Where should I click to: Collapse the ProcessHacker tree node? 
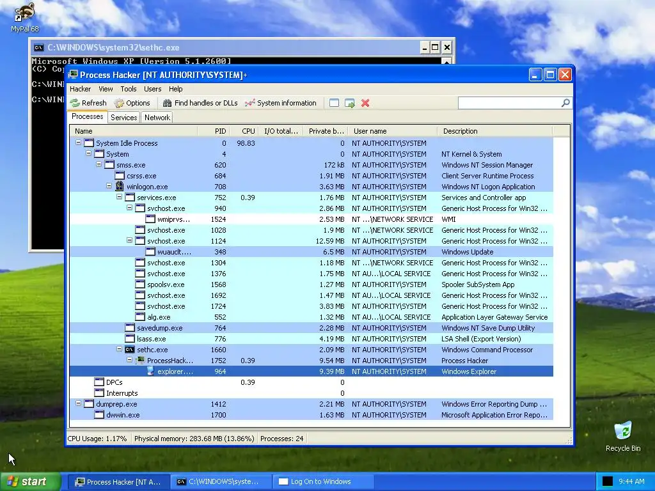pos(129,360)
